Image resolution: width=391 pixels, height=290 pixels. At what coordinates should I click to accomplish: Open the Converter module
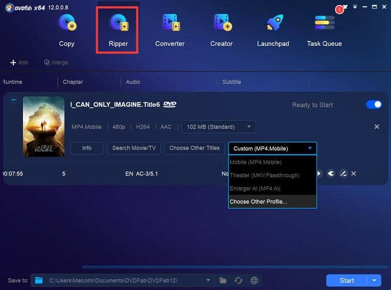click(170, 23)
